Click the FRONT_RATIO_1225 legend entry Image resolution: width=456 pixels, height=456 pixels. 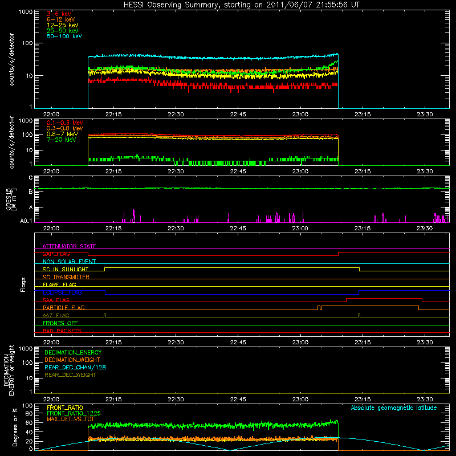point(74,413)
